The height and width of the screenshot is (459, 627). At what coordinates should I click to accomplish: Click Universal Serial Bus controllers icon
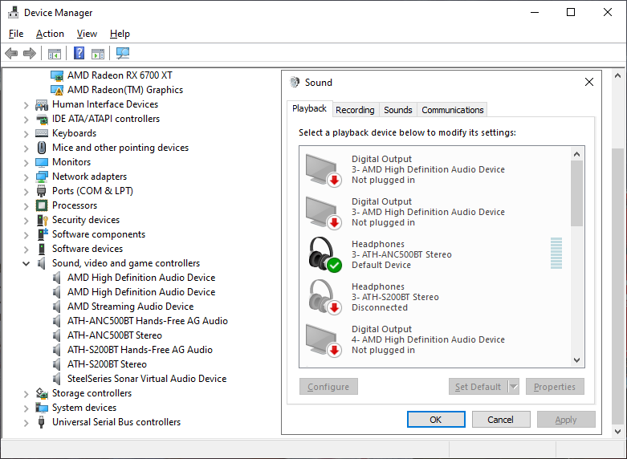41,422
